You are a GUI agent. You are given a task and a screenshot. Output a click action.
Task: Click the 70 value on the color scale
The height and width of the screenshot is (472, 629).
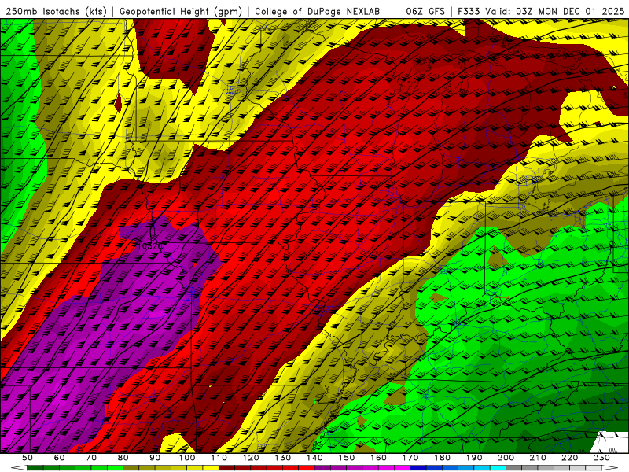coord(91,458)
